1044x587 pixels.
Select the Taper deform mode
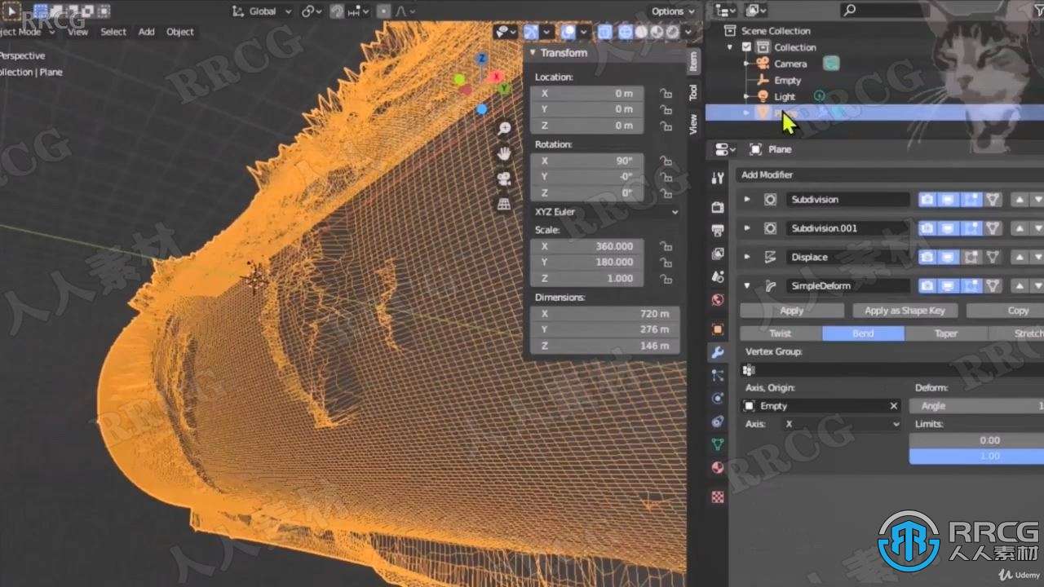[x=946, y=333]
